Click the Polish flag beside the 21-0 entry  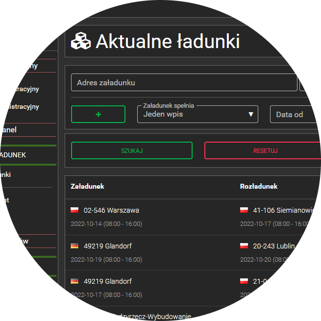(x=244, y=281)
